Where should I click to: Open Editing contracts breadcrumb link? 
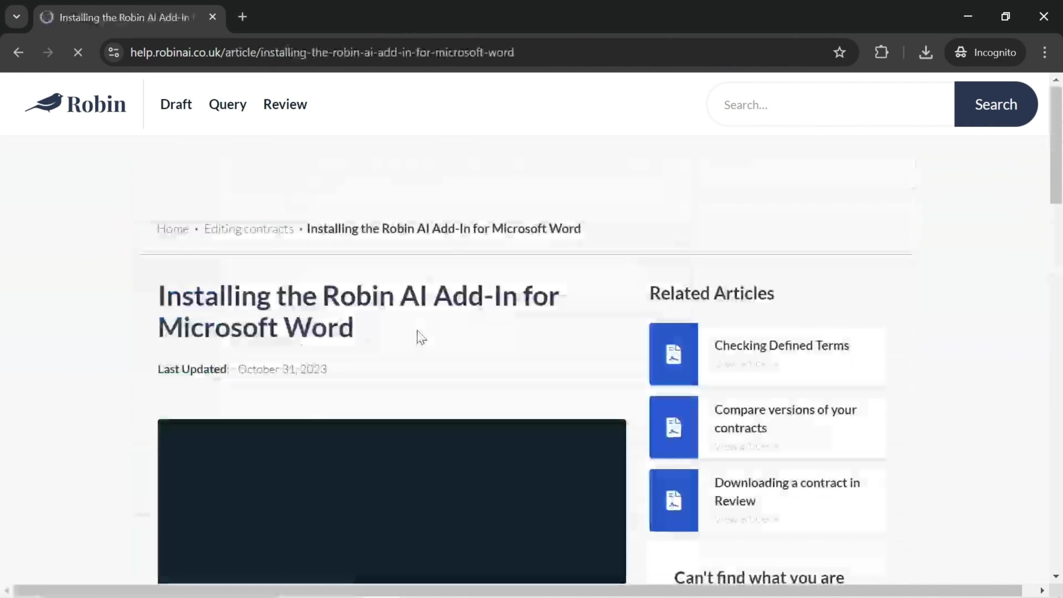(x=249, y=229)
